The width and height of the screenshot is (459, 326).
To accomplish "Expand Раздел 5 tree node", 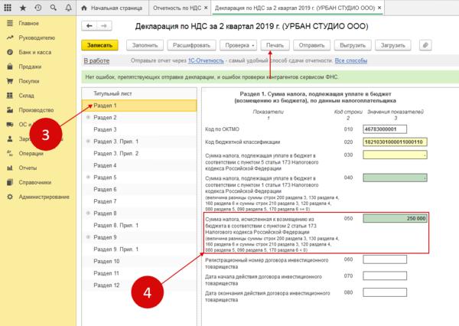I will pos(88,178).
